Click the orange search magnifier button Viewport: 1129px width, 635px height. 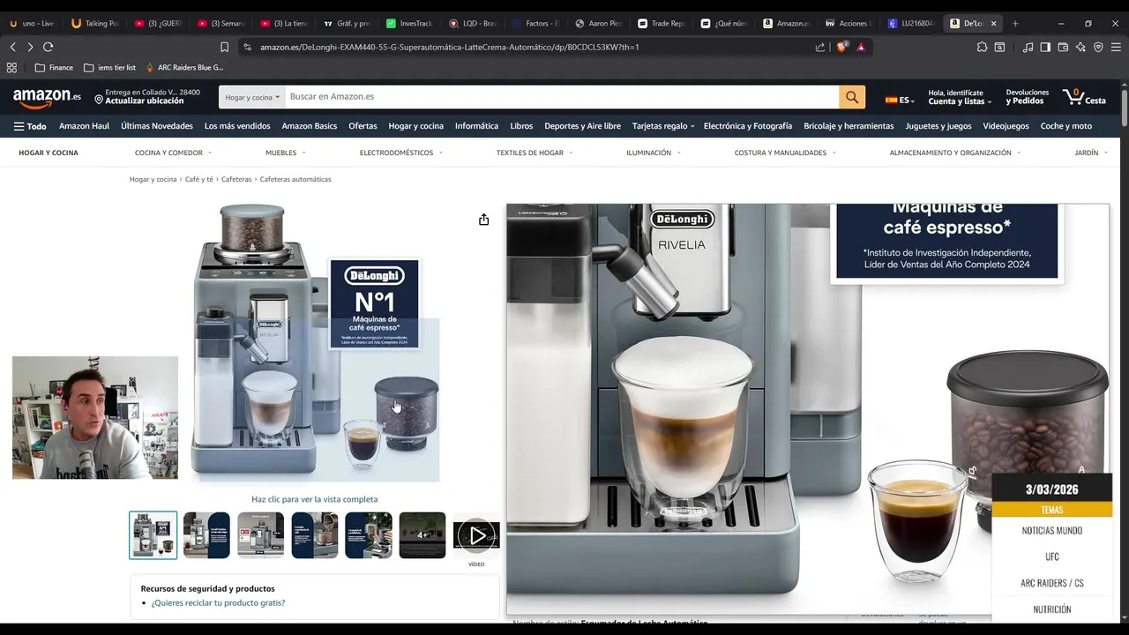(852, 97)
